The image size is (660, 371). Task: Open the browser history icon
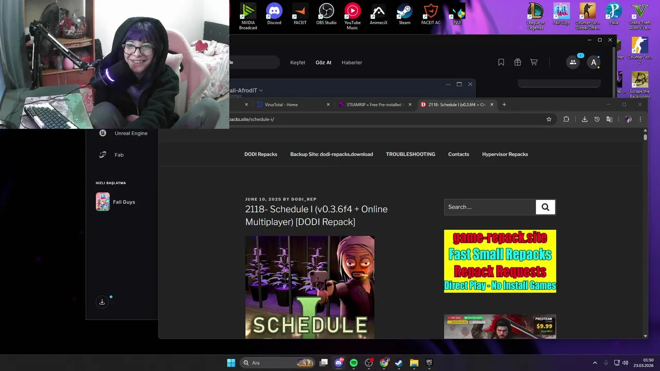pyautogui.click(x=597, y=119)
